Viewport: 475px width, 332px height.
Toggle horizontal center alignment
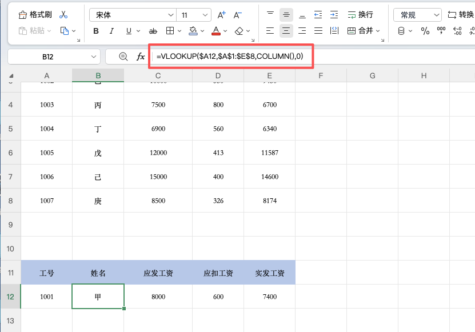[x=286, y=31]
